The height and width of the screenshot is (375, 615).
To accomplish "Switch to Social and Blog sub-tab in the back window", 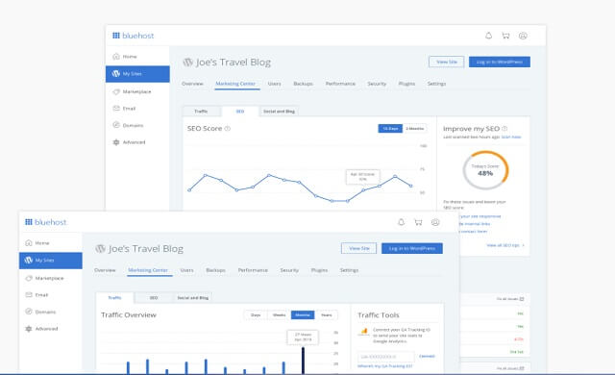I will (x=279, y=112).
